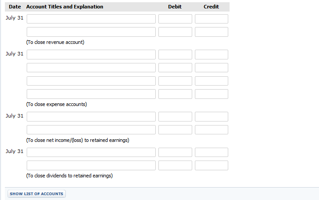
Task: Select second account title field above revenue explanation
Action: pyautogui.click(x=91, y=32)
